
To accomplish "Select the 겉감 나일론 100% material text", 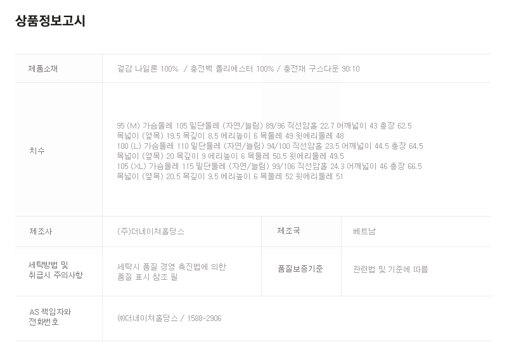I will click(x=148, y=68).
